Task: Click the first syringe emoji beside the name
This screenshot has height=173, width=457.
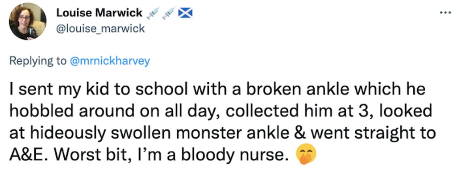Action: tap(154, 13)
